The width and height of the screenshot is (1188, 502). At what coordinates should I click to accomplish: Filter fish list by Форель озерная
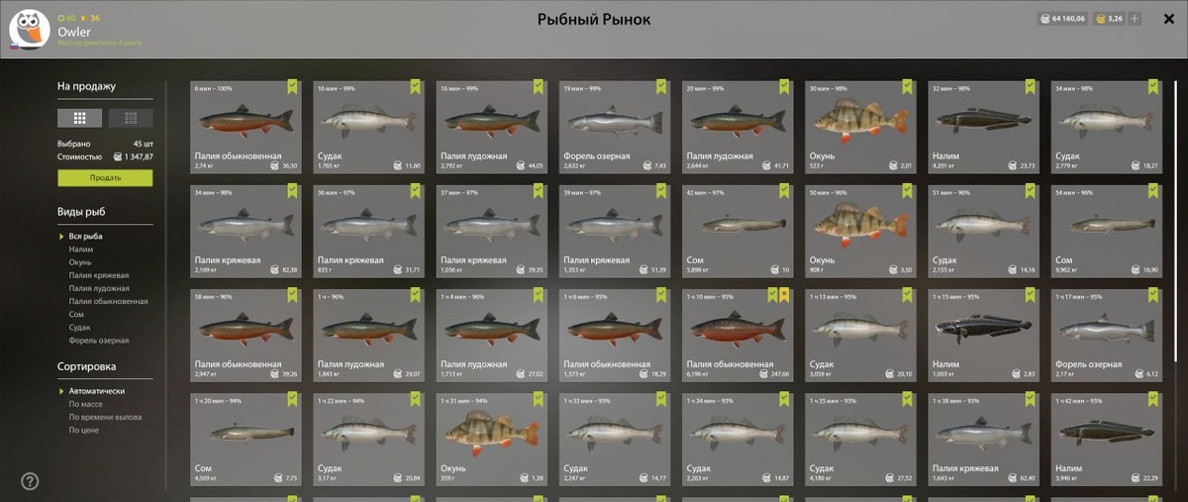click(99, 341)
